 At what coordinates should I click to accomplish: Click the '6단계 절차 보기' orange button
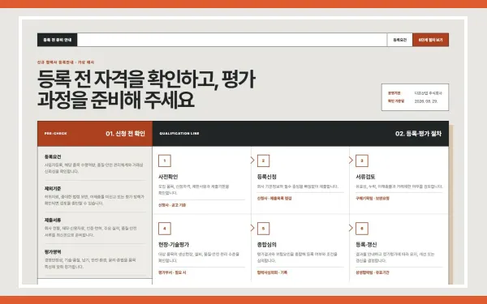coord(430,40)
